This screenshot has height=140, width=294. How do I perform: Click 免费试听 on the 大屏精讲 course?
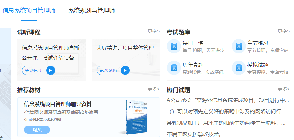[108, 70]
